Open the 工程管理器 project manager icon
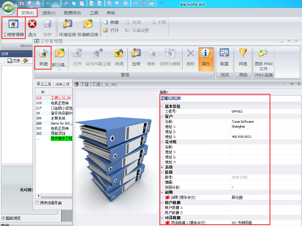The height and width of the screenshot is (226, 302). [x=13, y=27]
